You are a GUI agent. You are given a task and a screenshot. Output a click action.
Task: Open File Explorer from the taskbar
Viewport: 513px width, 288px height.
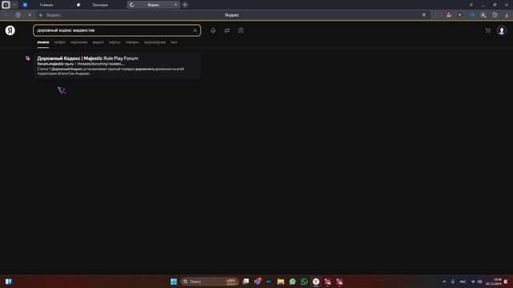(x=281, y=282)
